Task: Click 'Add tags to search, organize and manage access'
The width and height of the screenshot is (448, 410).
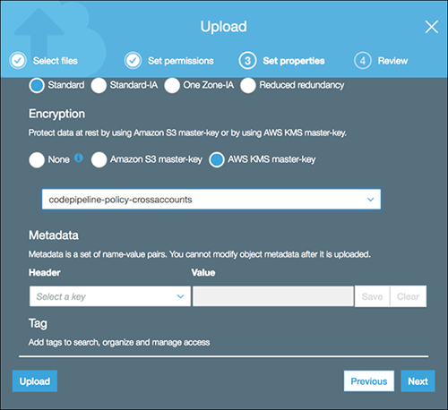Action: 119,342
